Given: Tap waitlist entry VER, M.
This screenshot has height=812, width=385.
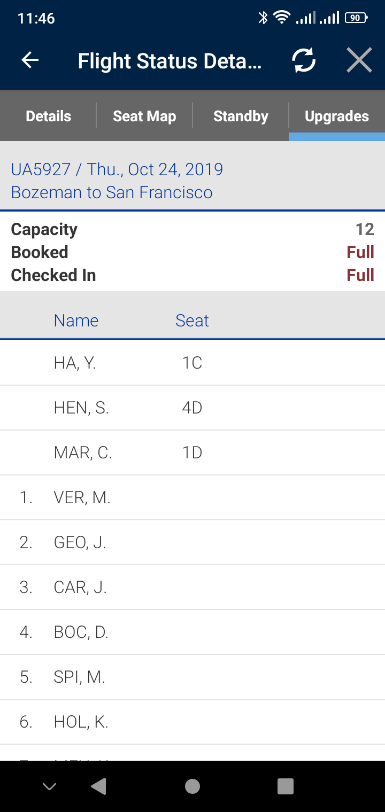Looking at the screenshot, I should (192, 498).
